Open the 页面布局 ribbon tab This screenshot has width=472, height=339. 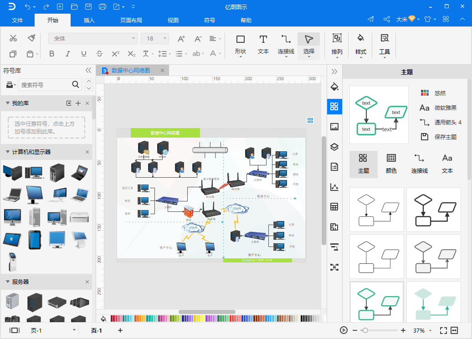coord(131,21)
